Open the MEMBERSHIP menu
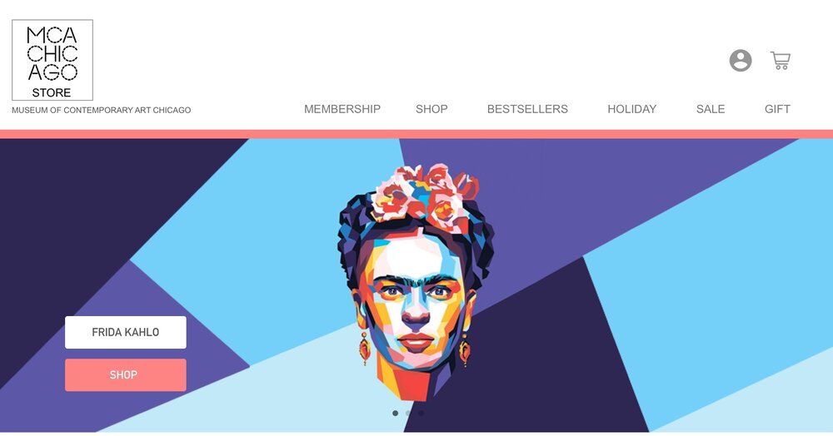Viewport: 833px width, 436px height. [342, 109]
